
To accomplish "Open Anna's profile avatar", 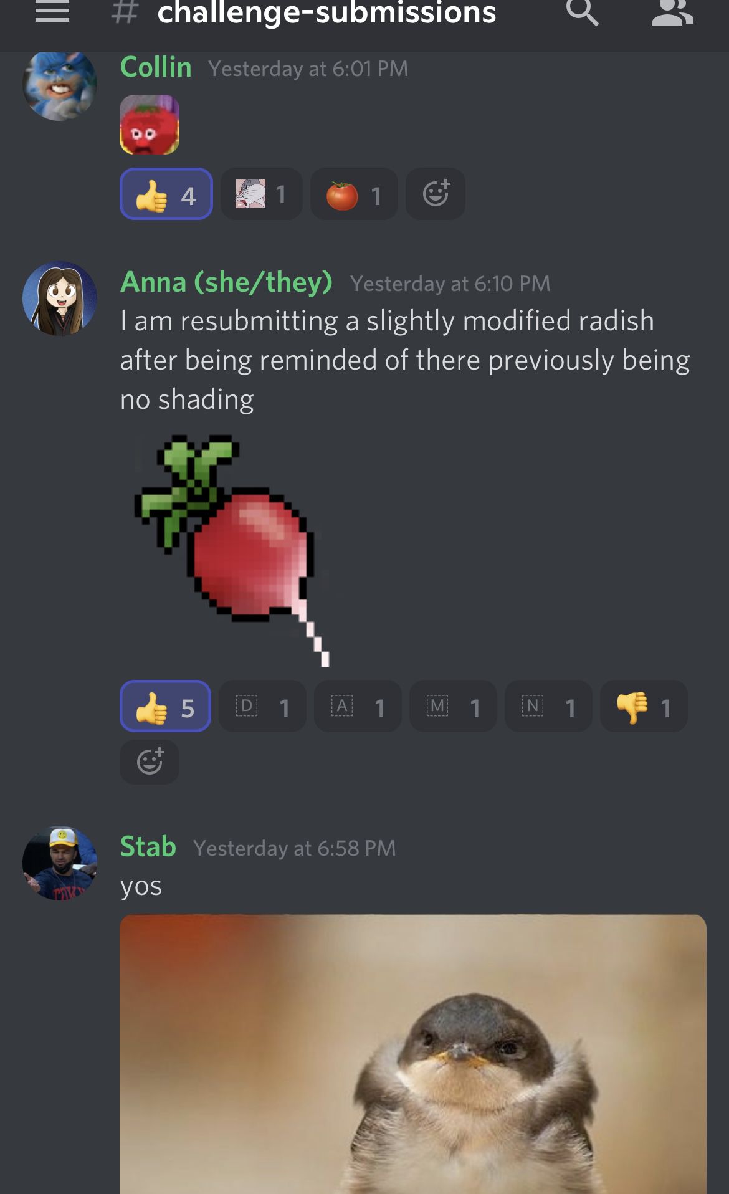I will pyautogui.click(x=60, y=298).
